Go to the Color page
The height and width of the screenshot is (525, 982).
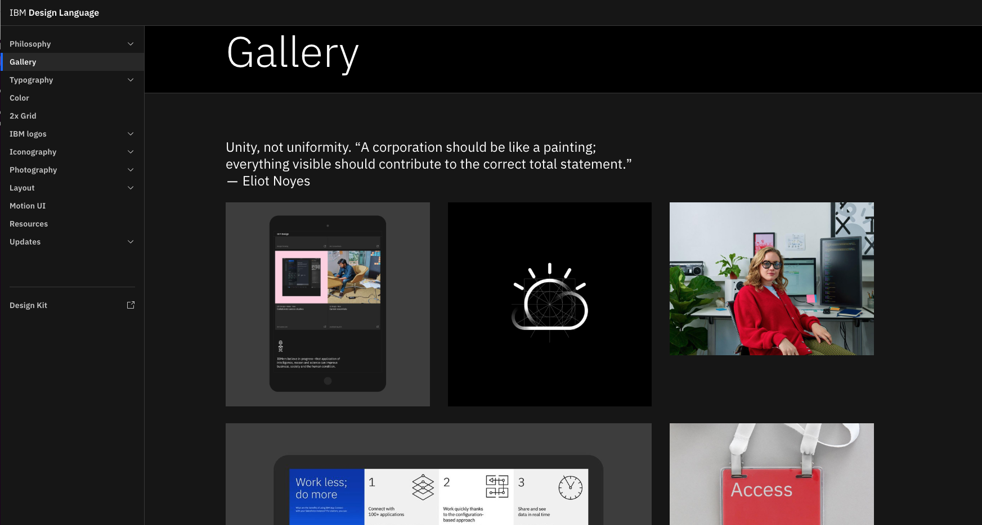point(19,98)
